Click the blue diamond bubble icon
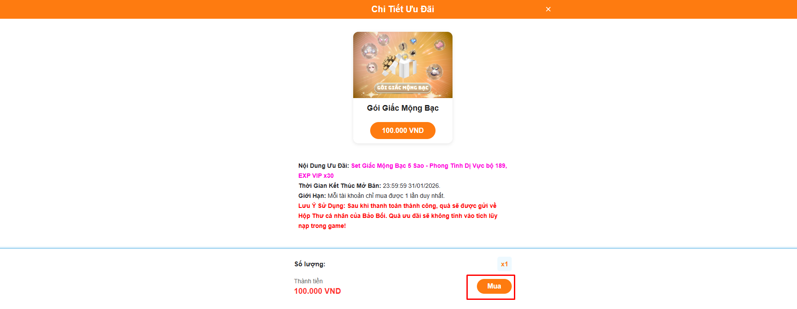Screen dimensions: 797x309 [413, 41]
